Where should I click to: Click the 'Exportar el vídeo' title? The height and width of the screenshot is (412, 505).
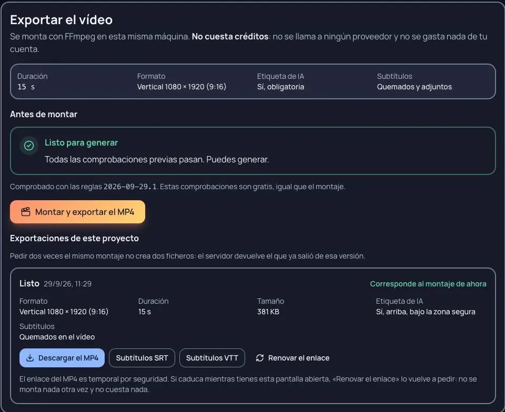(61, 20)
